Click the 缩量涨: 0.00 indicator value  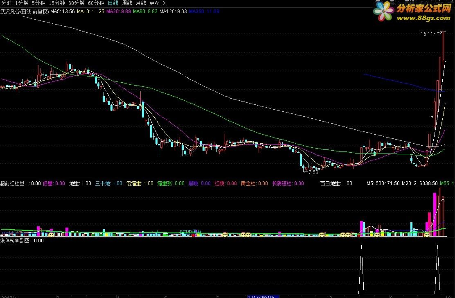171,183
